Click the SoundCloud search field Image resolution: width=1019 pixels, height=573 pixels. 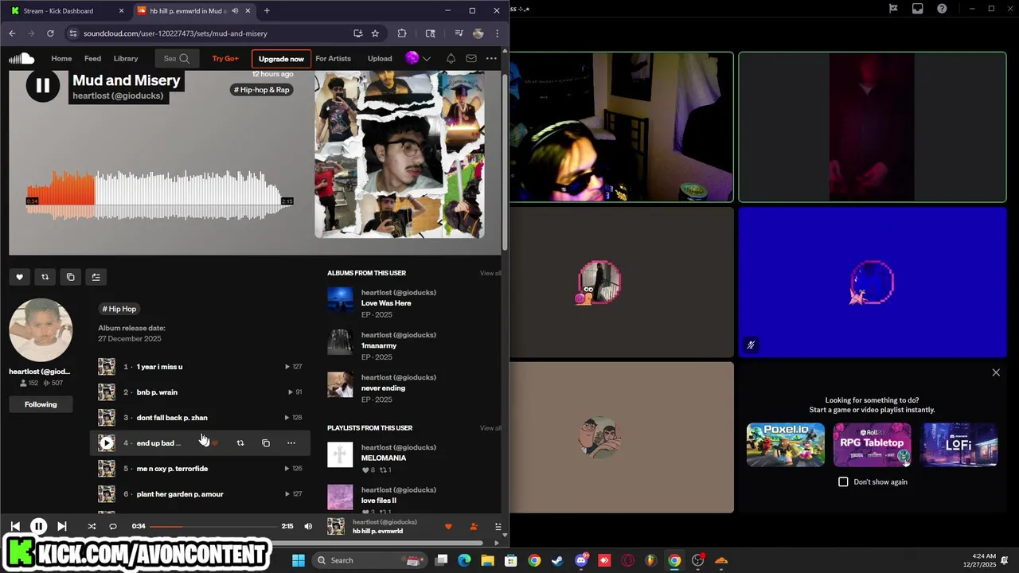177,58
